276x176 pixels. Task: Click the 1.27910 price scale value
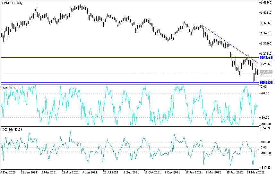tap(266, 54)
